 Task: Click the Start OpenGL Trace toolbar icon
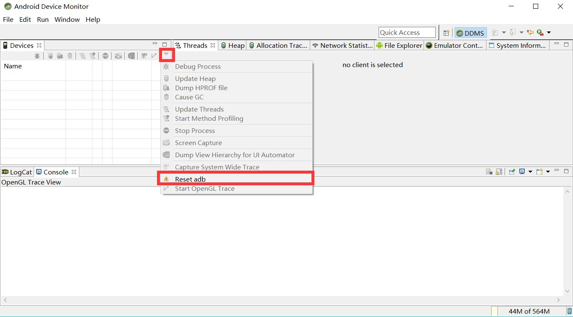[x=154, y=56]
